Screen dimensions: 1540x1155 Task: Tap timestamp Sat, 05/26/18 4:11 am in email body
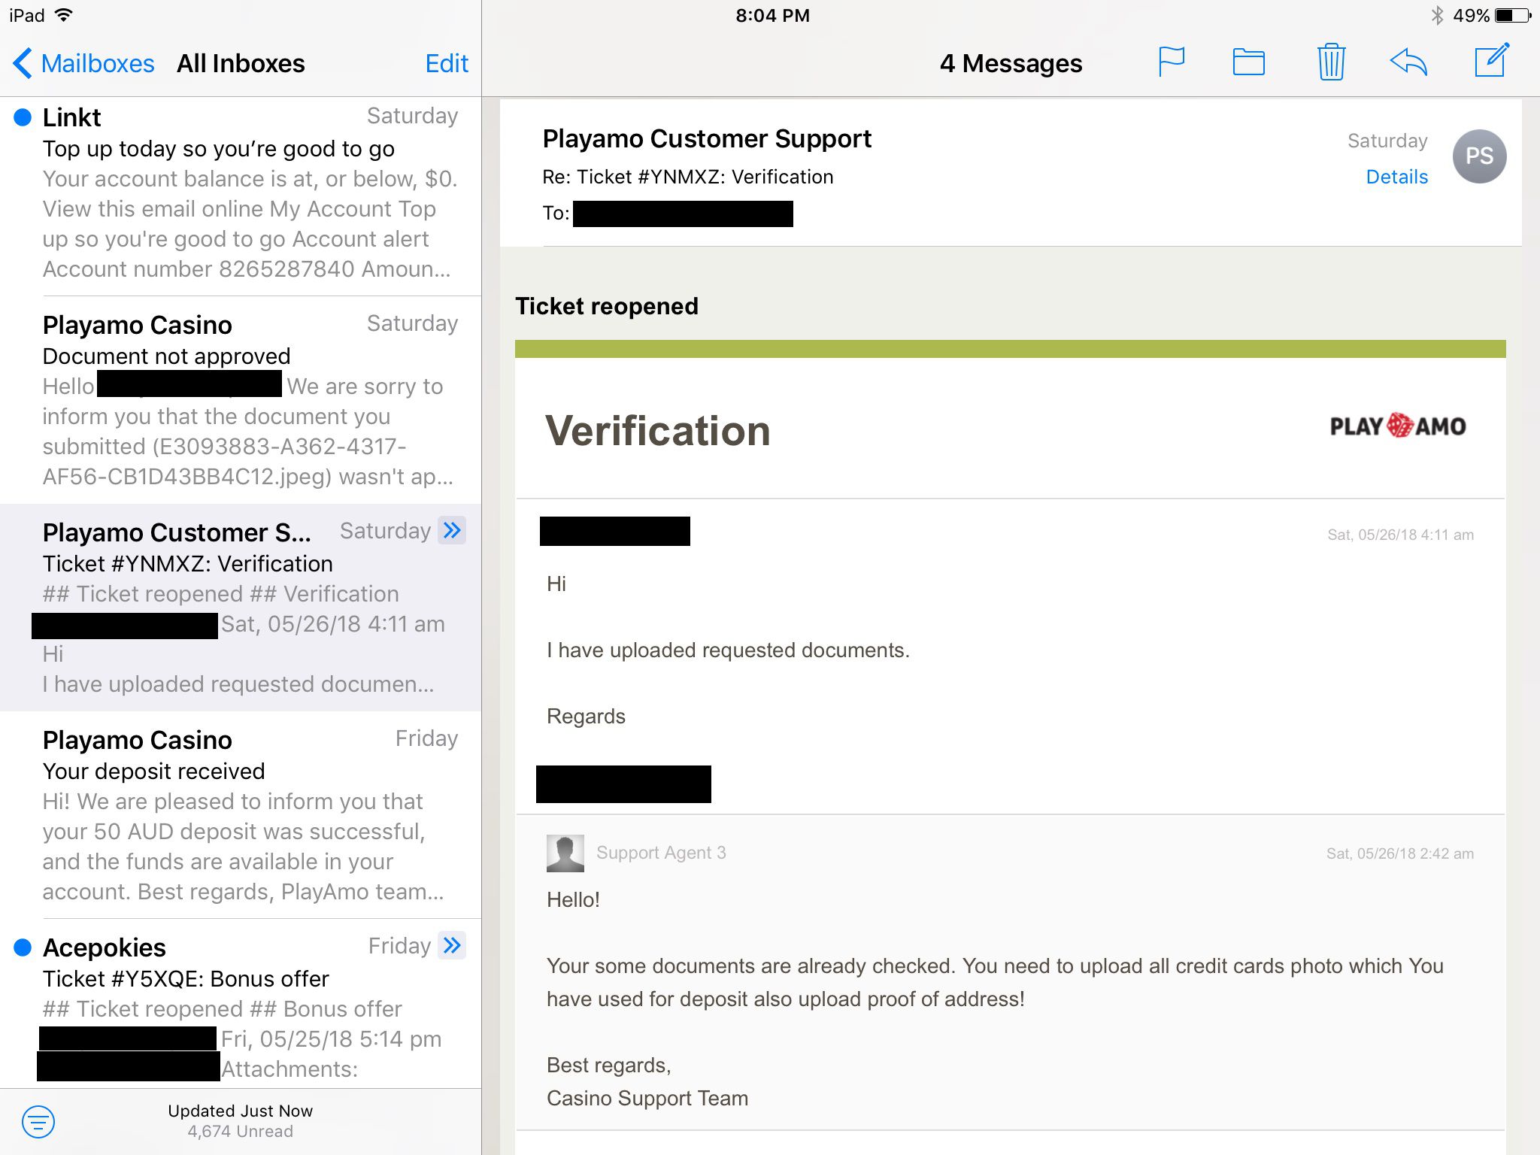click(x=1400, y=535)
